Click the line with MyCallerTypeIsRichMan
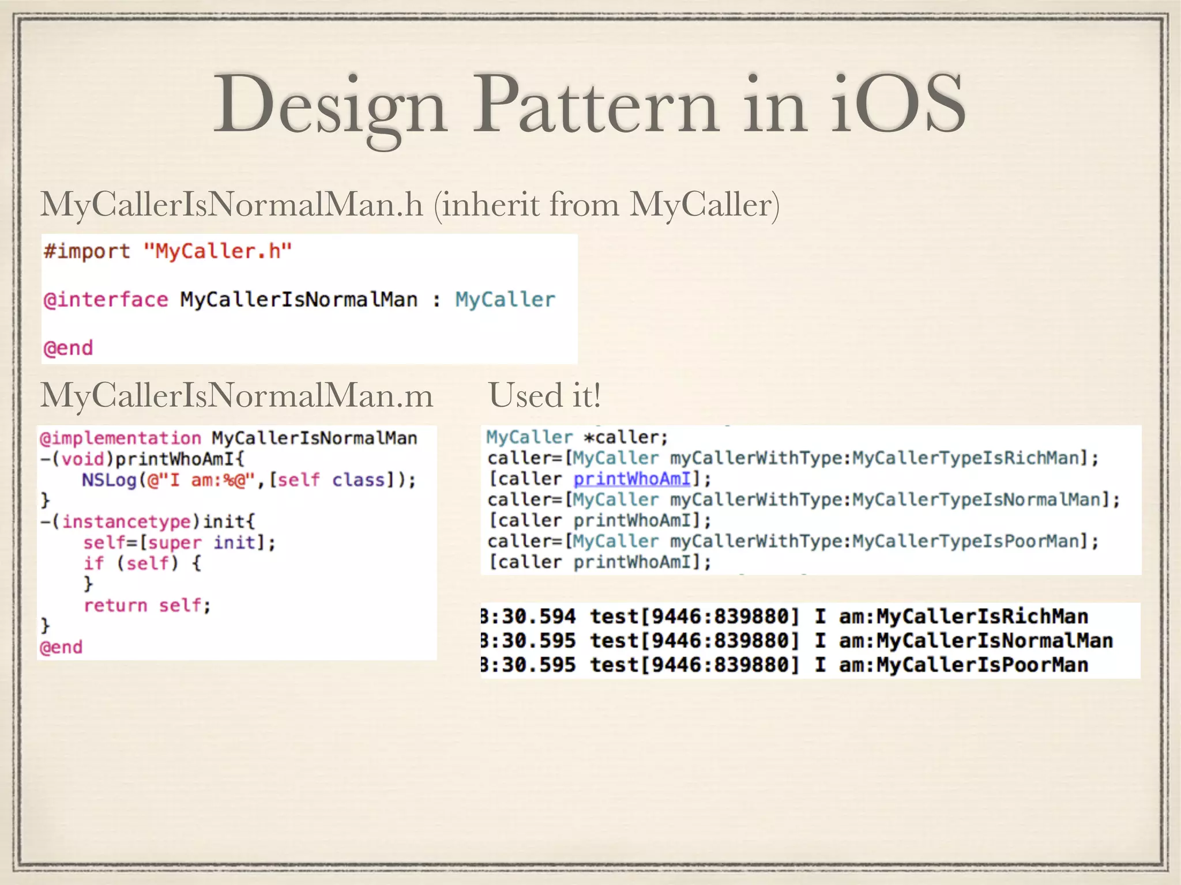 [x=793, y=458]
